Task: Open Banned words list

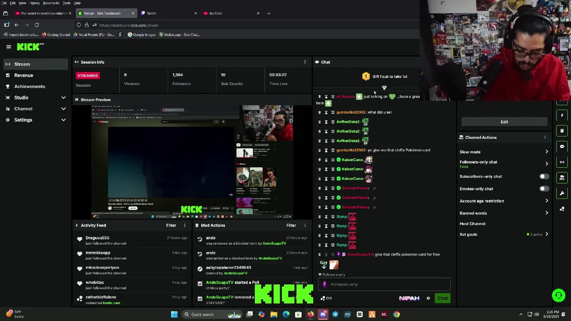Action: [504, 213]
